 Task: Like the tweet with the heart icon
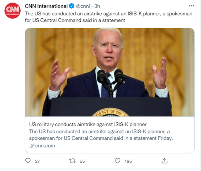coord(117,161)
